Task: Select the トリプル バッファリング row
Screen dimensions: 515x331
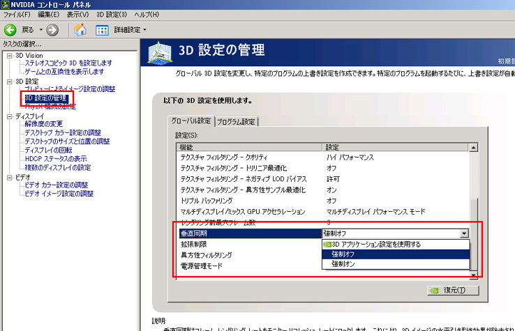Action: 323,201
